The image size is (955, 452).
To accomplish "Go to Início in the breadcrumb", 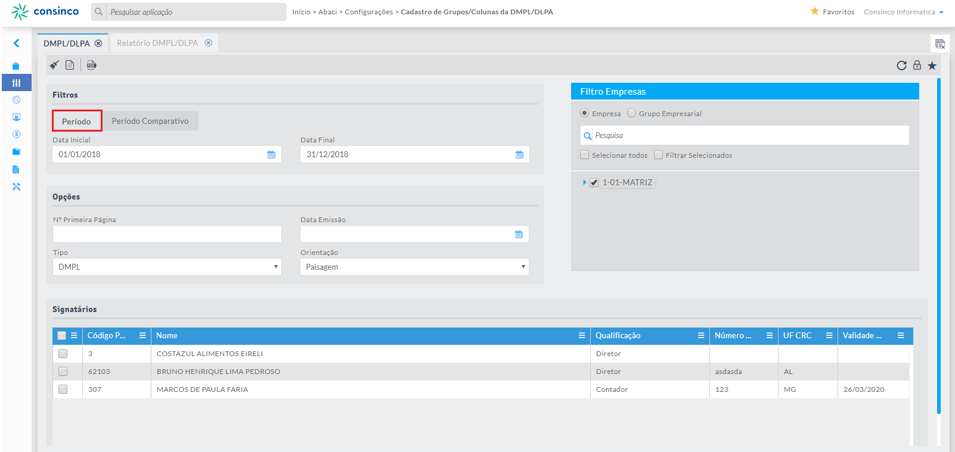I will pos(301,12).
